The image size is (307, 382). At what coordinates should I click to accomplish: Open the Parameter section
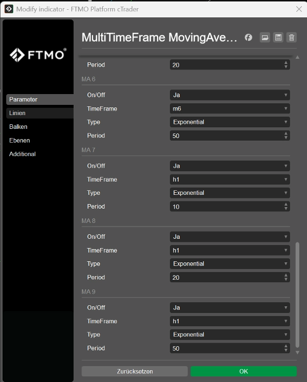pos(40,99)
